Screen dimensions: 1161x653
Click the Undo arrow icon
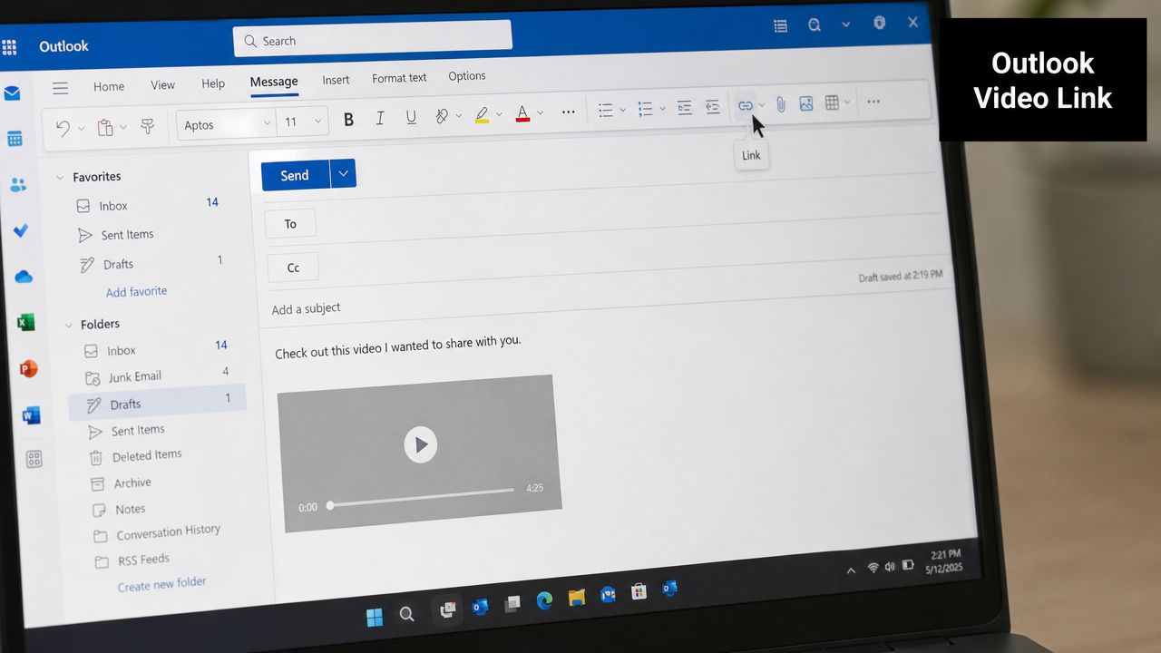pyautogui.click(x=63, y=128)
